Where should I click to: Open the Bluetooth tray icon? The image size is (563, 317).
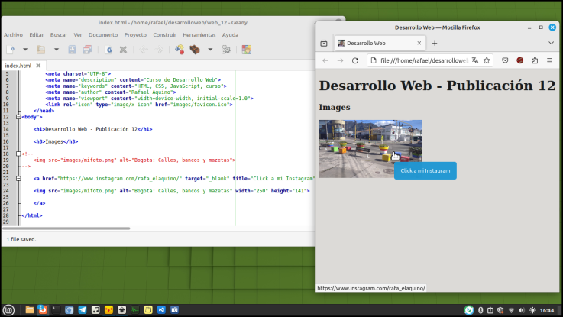[480, 310]
